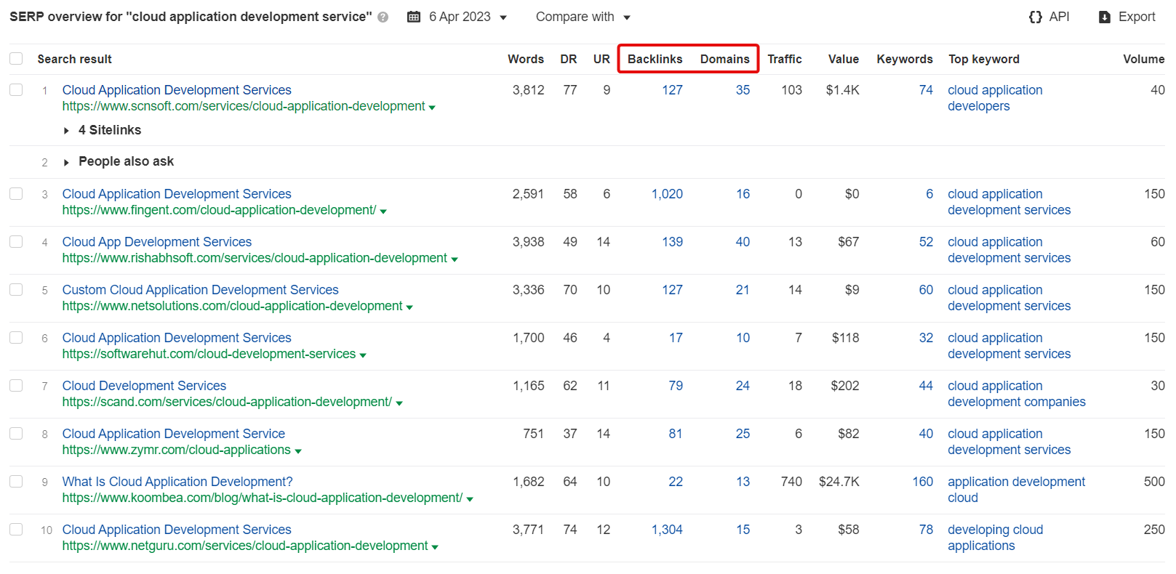Click top keyword 'application development cloud'

pos(1016,490)
